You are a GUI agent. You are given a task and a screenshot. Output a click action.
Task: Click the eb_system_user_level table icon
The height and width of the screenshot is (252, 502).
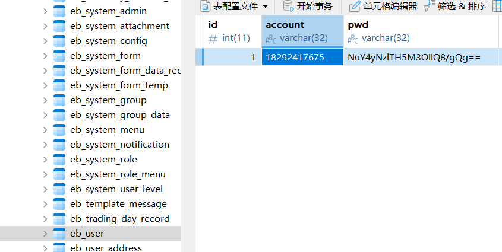pyautogui.click(x=59, y=189)
